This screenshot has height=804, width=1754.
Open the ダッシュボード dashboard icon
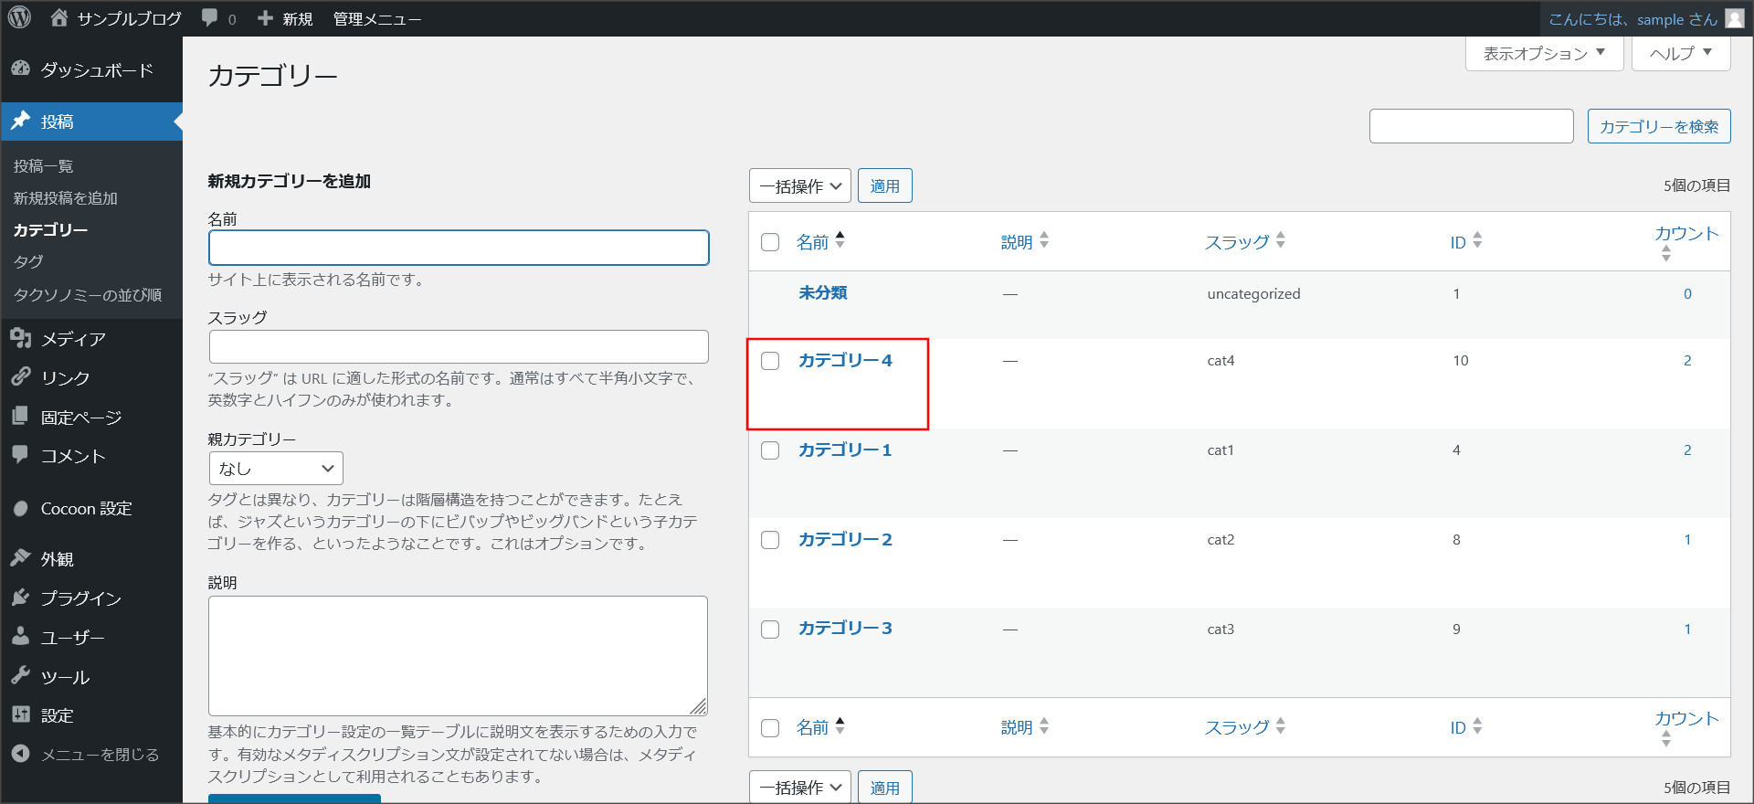(20, 69)
